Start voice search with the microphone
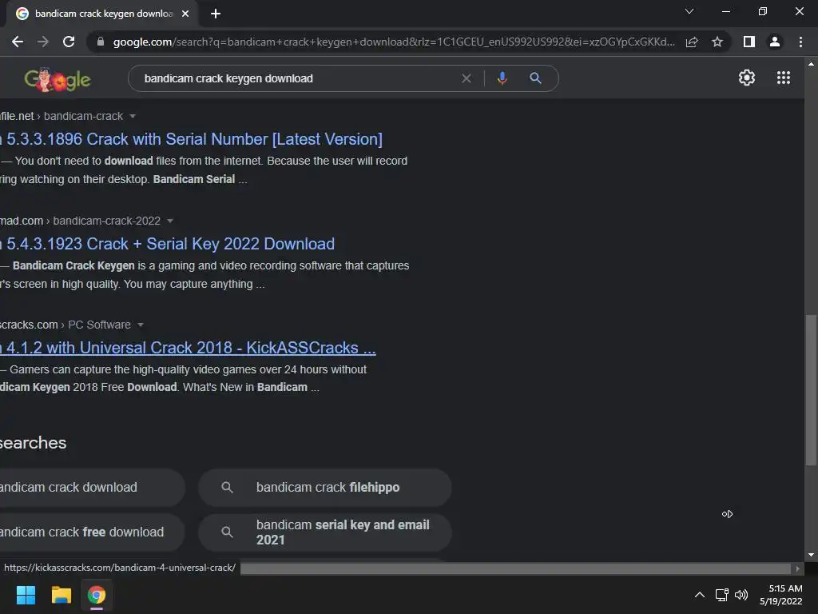Screen dimensions: 818x614 [x=502, y=78]
